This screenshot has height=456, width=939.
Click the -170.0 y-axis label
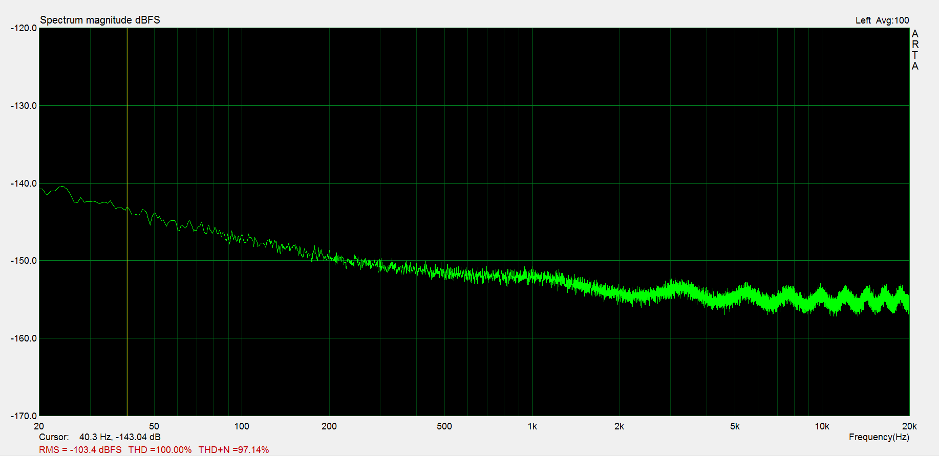(x=24, y=416)
